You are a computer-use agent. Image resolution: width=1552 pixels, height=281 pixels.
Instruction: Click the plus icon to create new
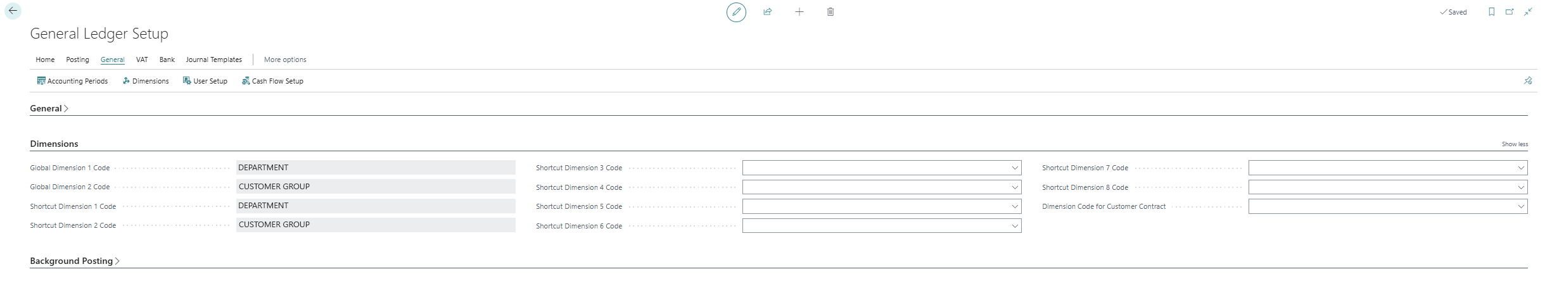tap(799, 12)
